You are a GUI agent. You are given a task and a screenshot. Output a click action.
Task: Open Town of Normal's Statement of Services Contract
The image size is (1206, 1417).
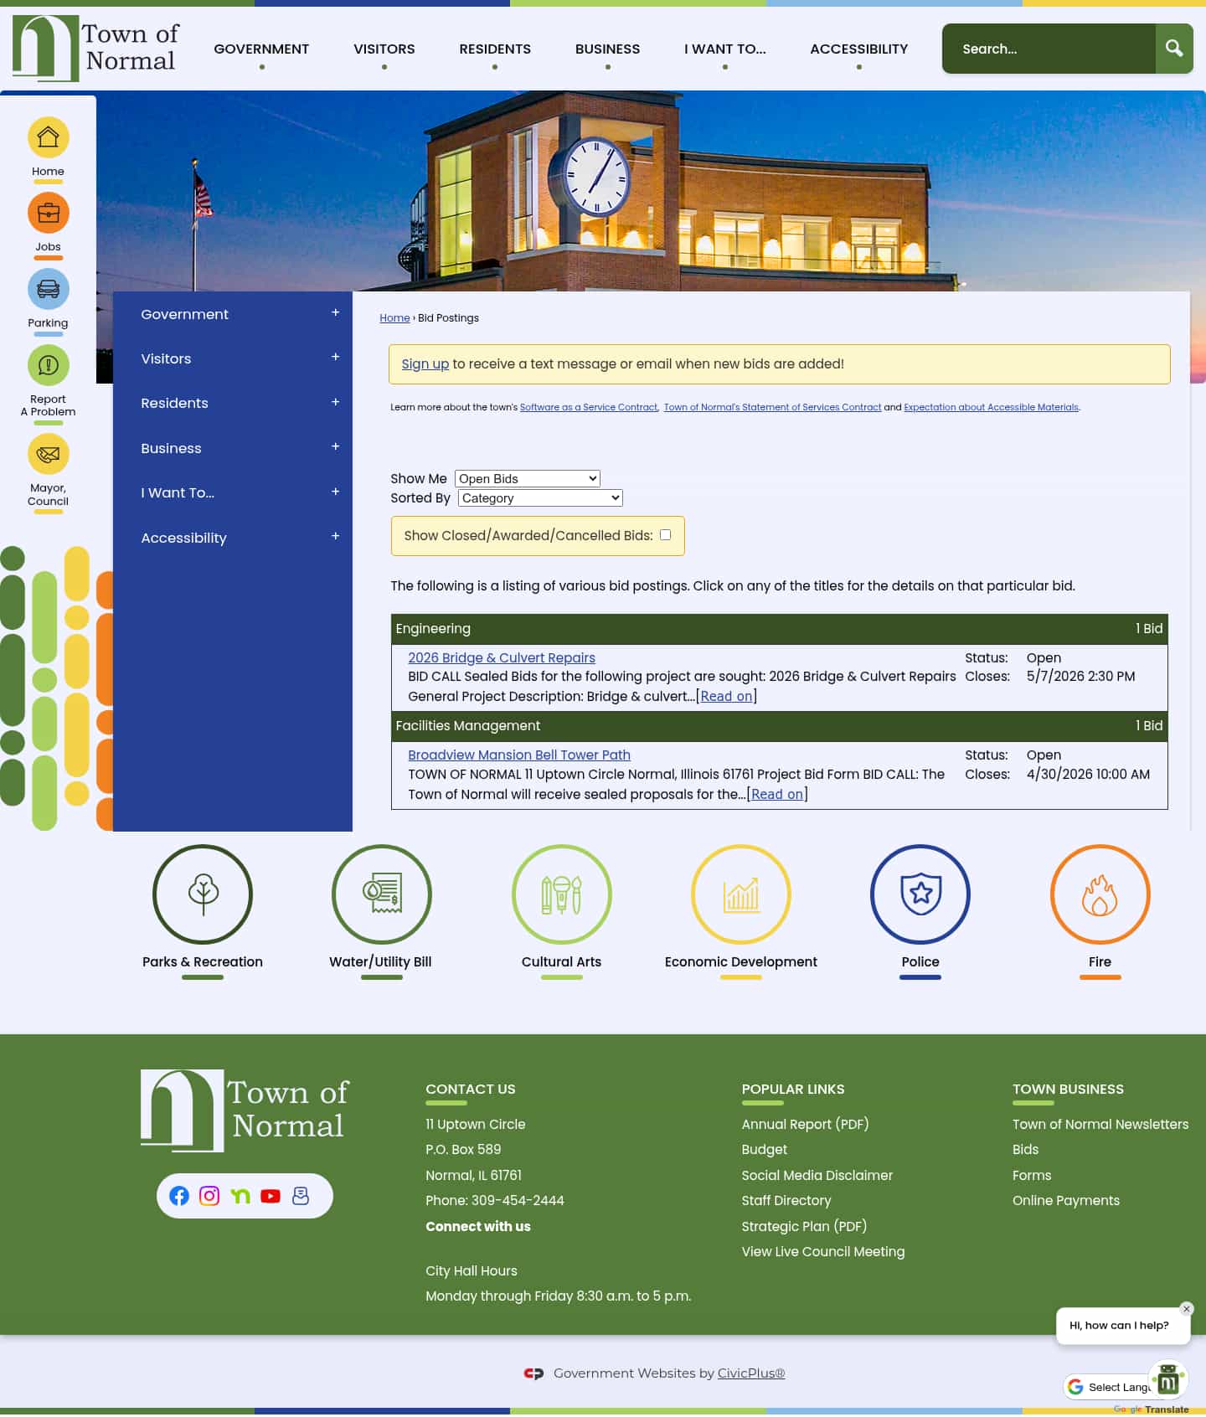pyautogui.click(x=772, y=408)
